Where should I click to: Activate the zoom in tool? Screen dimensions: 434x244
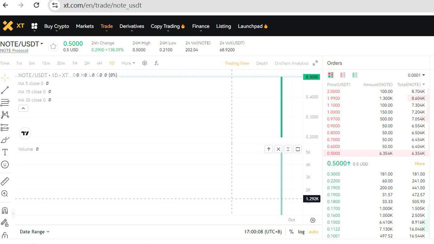click(x=5, y=194)
